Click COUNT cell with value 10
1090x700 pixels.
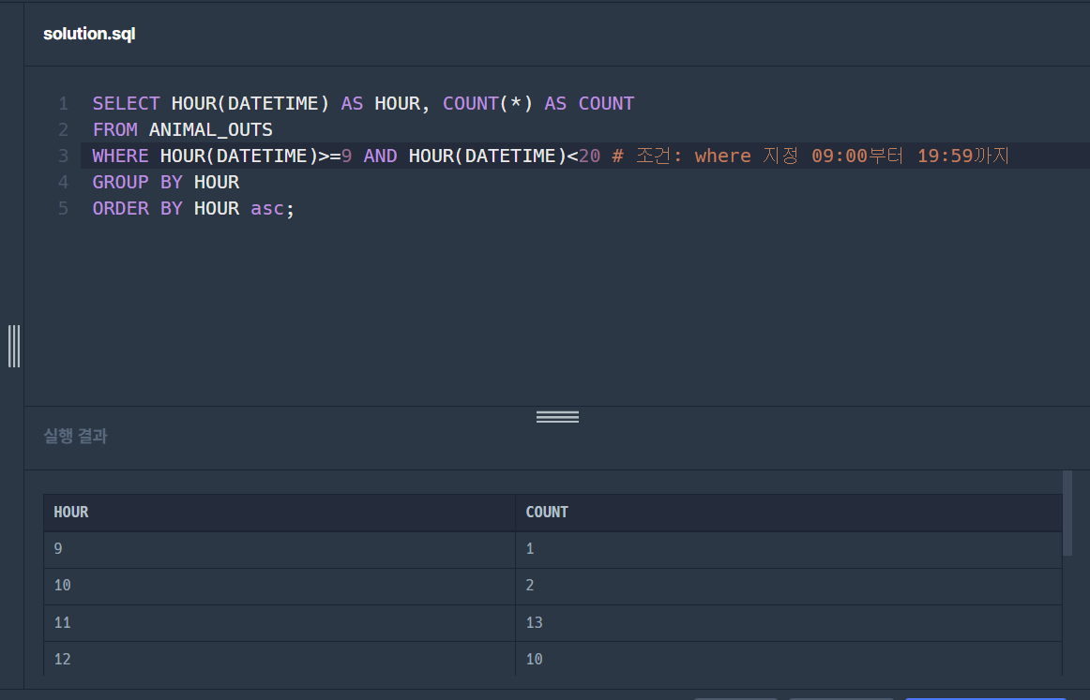(x=788, y=659)
